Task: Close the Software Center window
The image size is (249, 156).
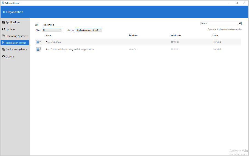Action: 244,3
